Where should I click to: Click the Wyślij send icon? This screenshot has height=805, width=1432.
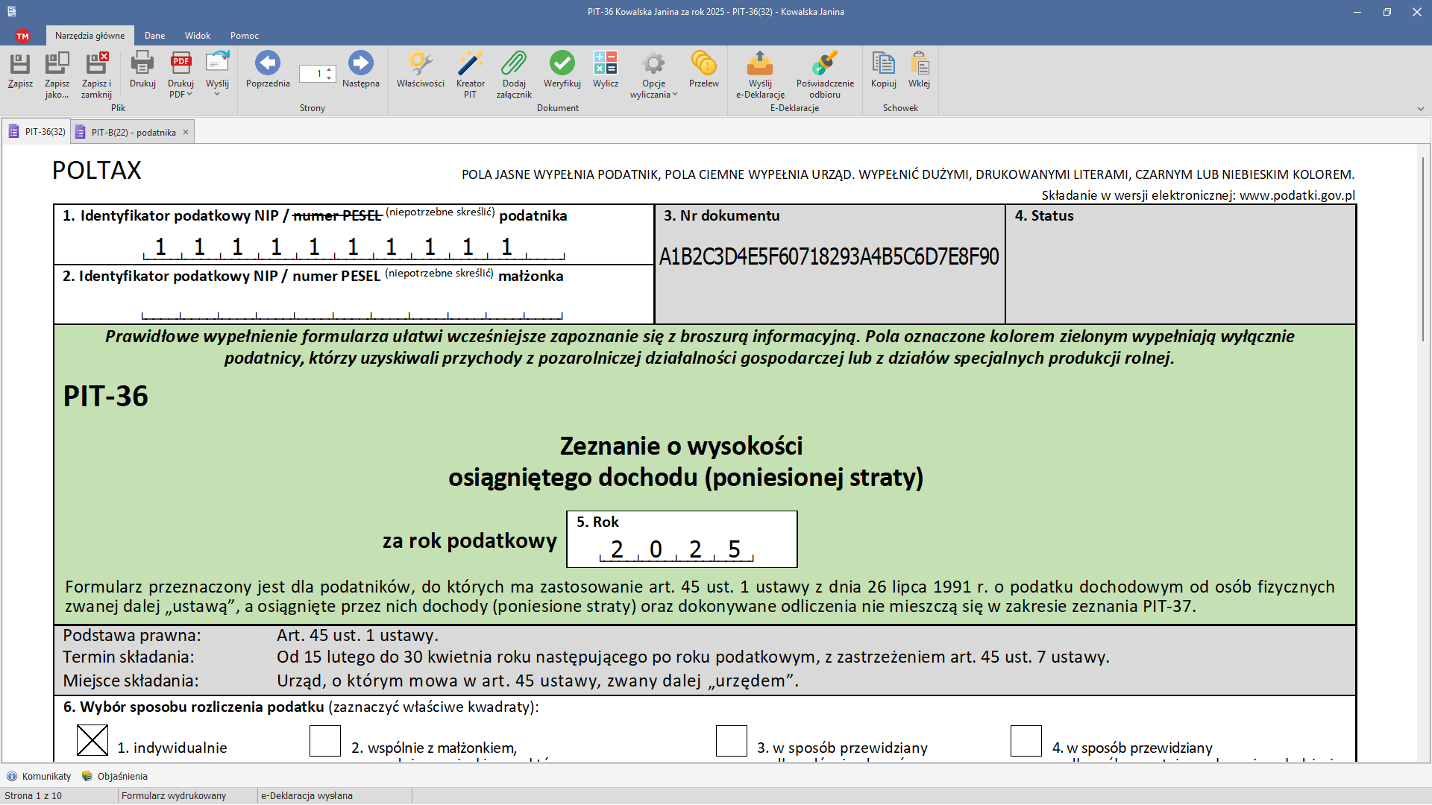[x=217, y=63]
